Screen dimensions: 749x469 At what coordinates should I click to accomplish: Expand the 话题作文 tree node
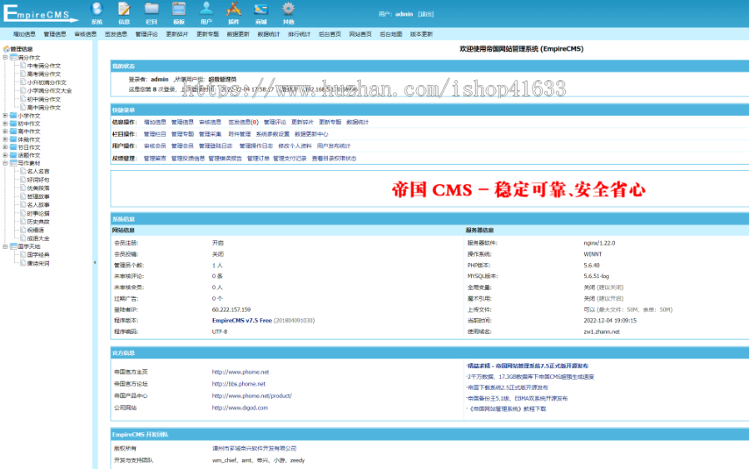pyautogui.click(x=5, y=155)
